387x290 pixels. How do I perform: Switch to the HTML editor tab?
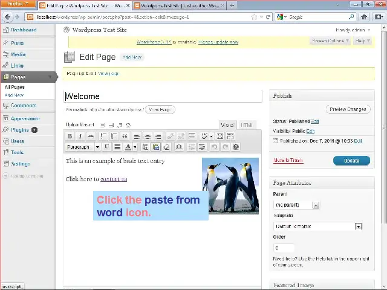pos(247,125)
